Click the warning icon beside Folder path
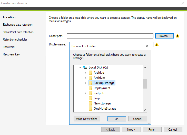 (x=178, y=36)
